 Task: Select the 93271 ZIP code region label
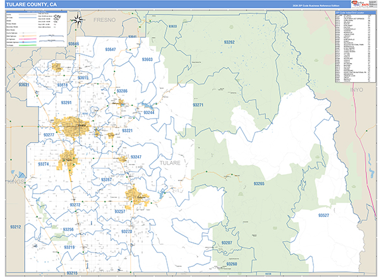coord(198,105)
